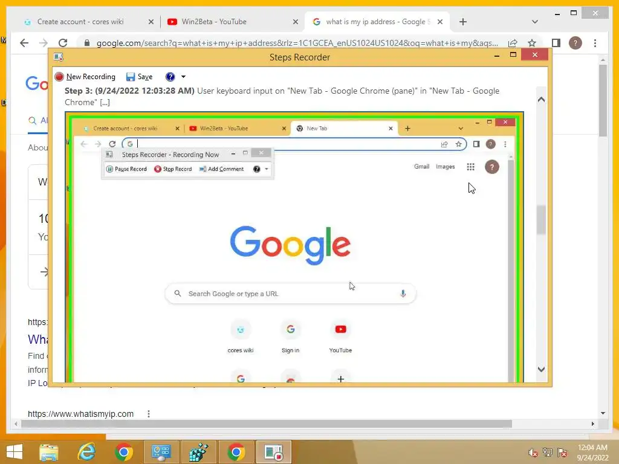619x464 pixels.
Task: Open File Explorer from the taskbar
Action: point(49,452)
